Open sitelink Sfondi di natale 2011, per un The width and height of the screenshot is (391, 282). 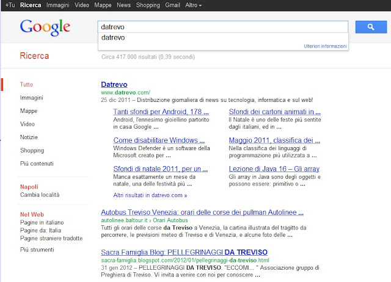pyautogui.click(x=160, y=169)
